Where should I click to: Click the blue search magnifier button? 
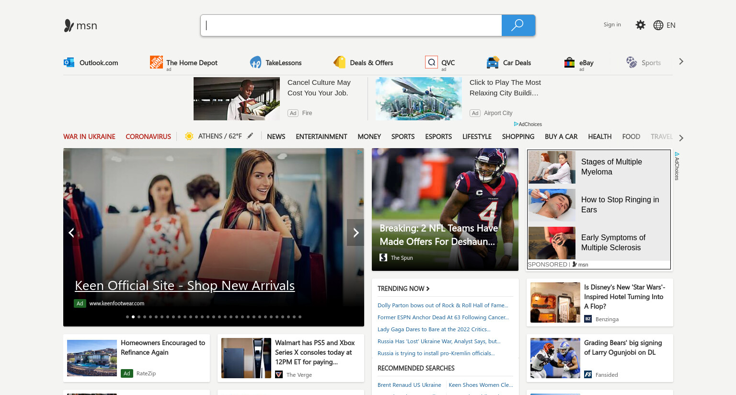pyautogui.click(x=518, y=25)
